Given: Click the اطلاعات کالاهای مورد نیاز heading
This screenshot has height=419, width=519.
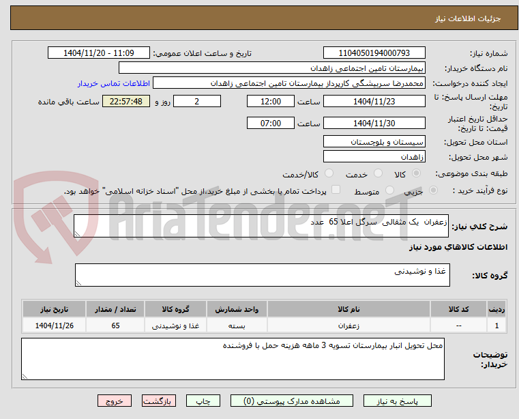Looking at the screenshot, I should (458, 247).
